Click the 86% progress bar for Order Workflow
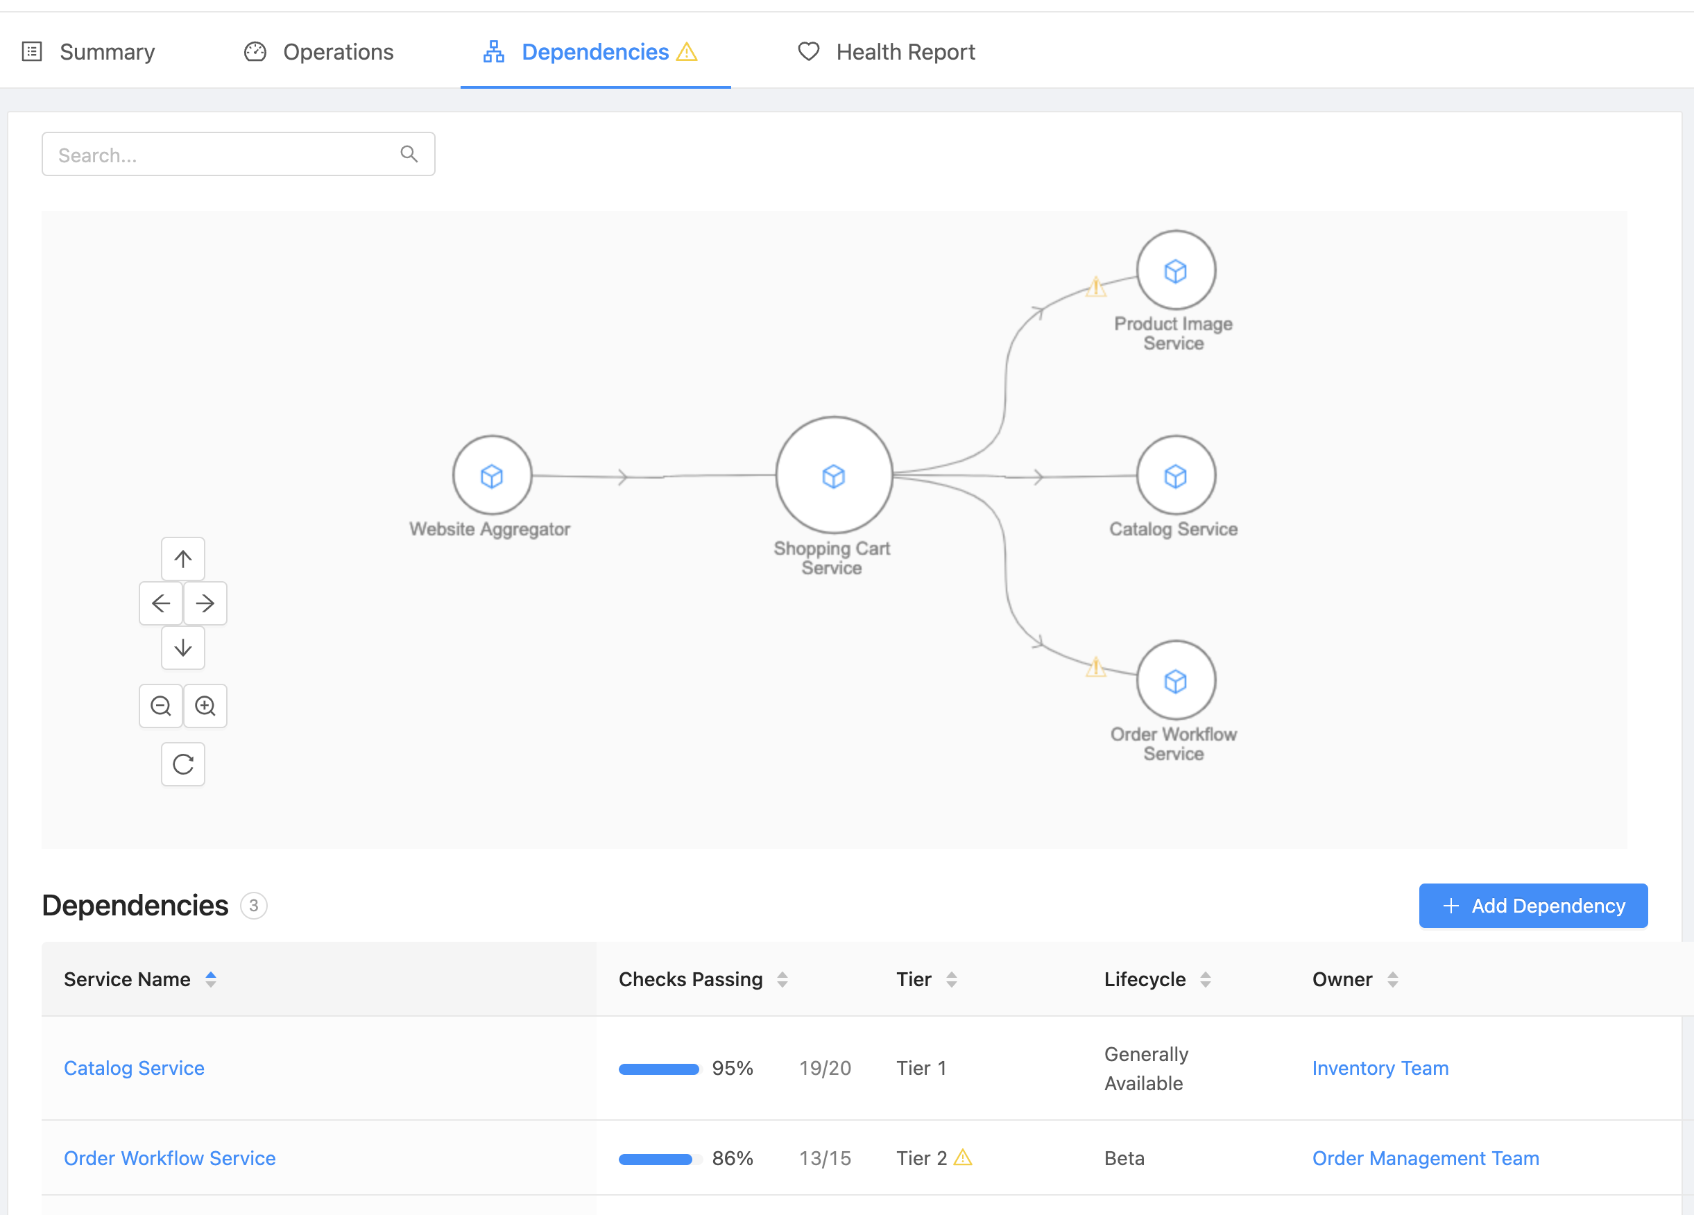 660,1159
